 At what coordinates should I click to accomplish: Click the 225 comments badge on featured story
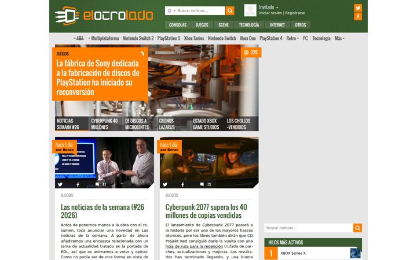[x=251, y=52]
